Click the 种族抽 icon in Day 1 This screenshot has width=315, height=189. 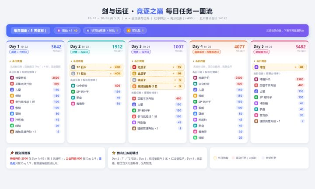pos(12,120)
